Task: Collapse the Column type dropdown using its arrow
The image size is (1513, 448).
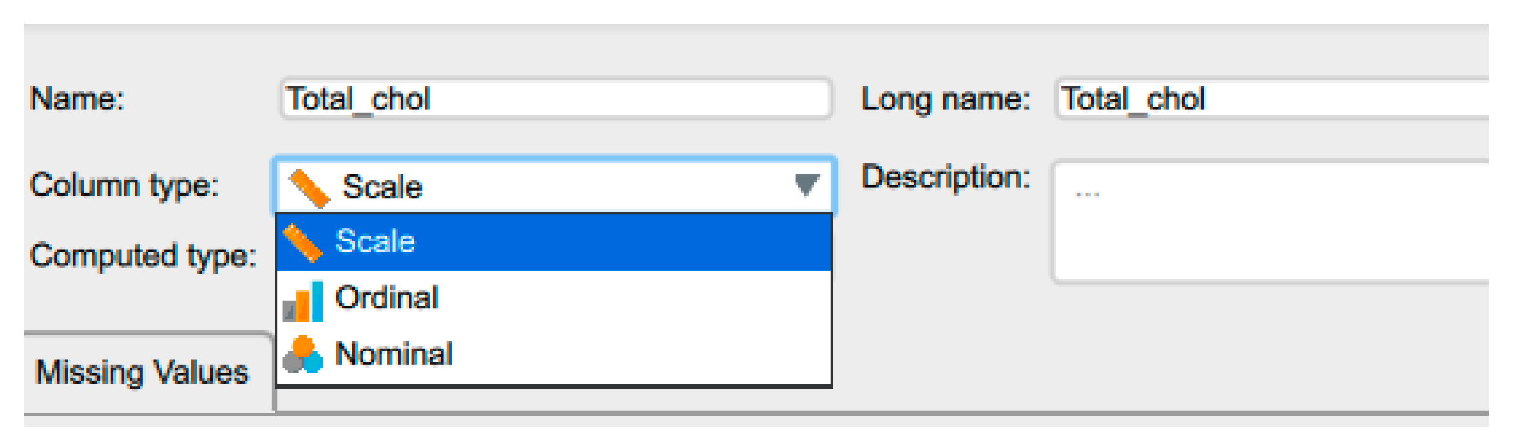Action: tap(806, 185)
